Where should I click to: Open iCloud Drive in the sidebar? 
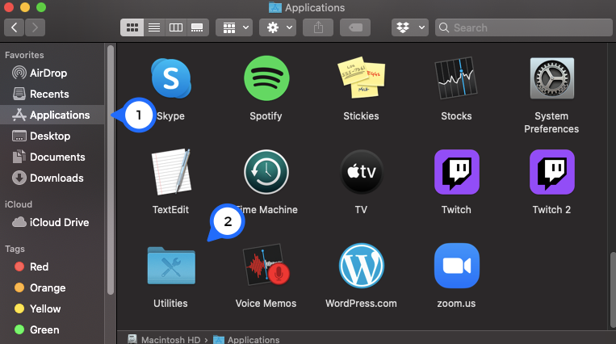(52, 222)
